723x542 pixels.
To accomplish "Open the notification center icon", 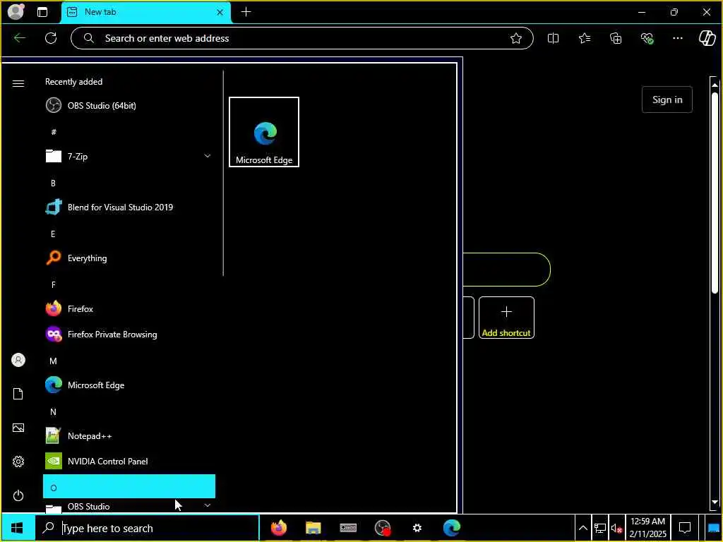I will coord(685,528).
